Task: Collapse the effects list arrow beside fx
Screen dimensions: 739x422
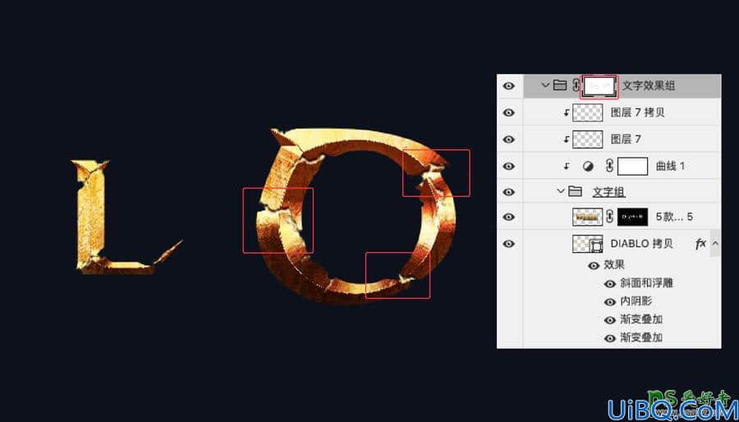Action: coord(715,243)
